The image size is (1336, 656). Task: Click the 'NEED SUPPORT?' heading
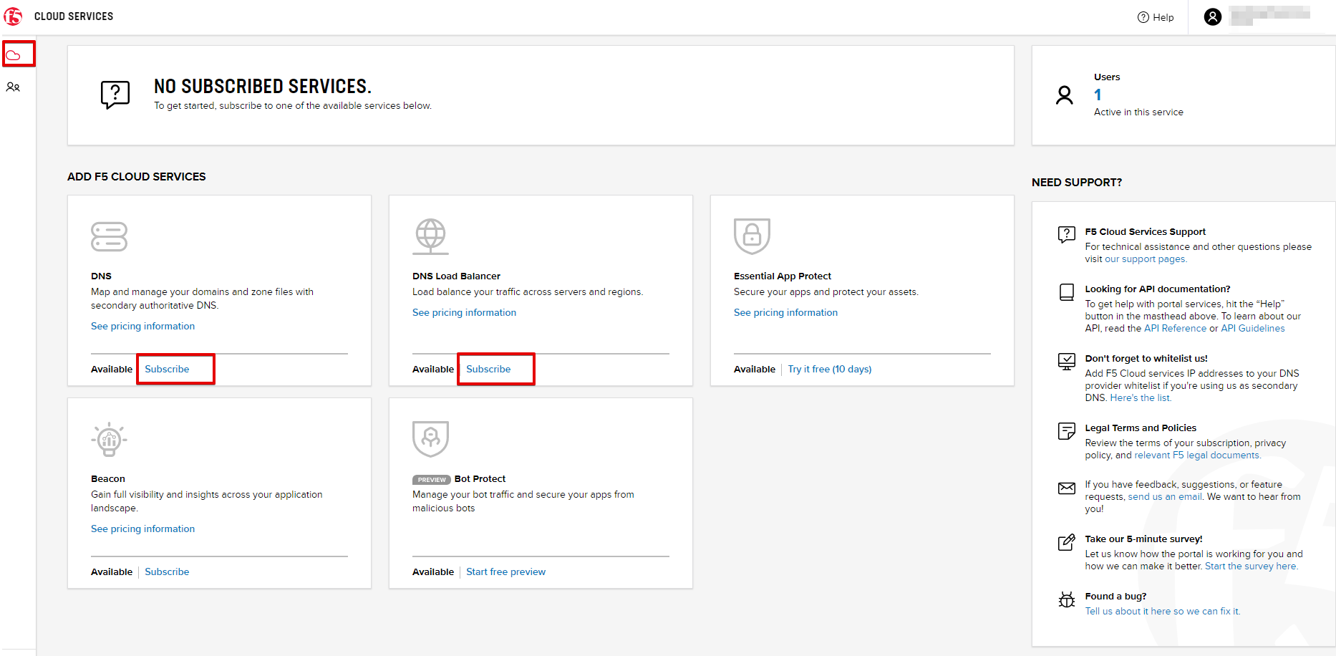tap(1077, 182)
